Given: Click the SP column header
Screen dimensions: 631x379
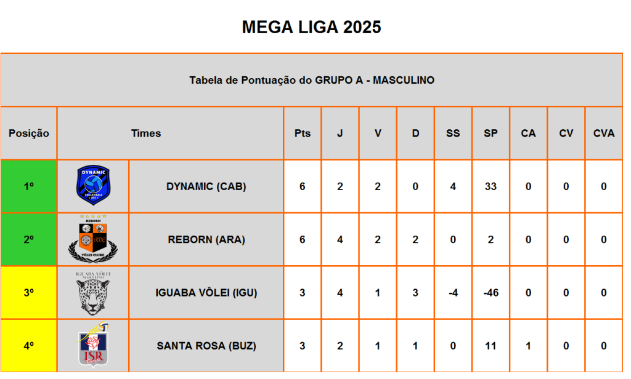Looking at the screenshot, I should point(491,133).
